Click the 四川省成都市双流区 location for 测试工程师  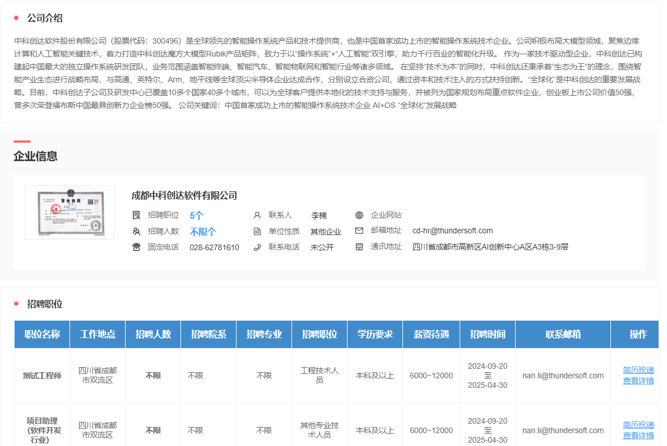(98, 375)
